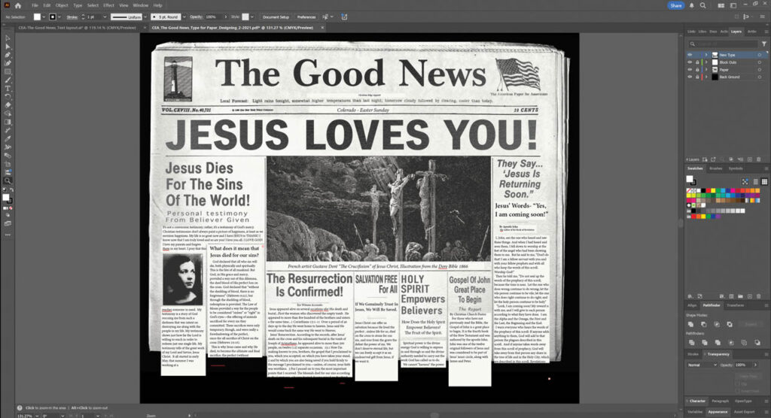Switch to the Transform tab
Image resolution: width=771 pixels, height=418 pixels.
click(x=735, y=305)
